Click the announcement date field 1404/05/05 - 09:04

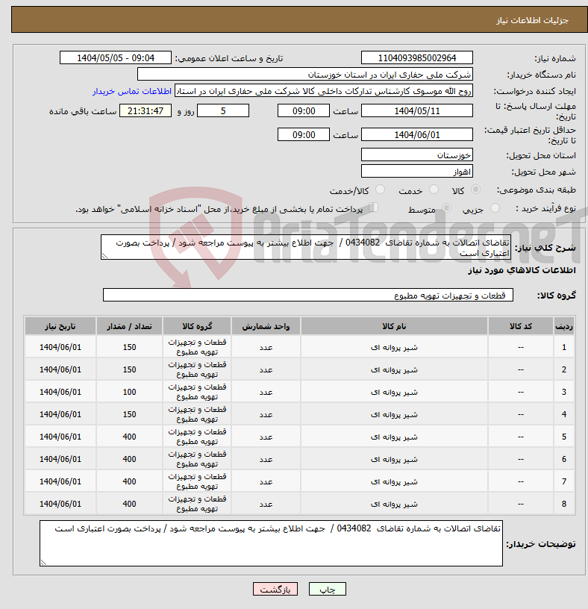tap(116, 58)
